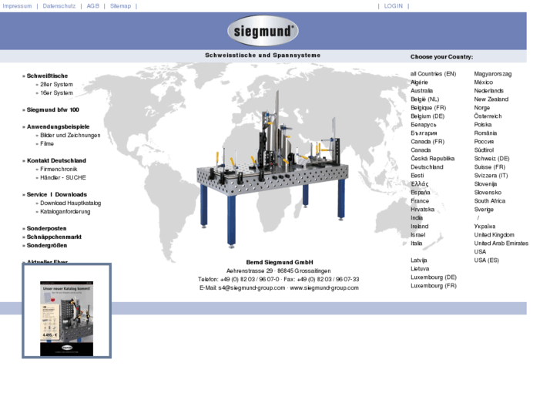The image size is (560, 420).
Task: Choose Italia country link
Action: [416, 244]
